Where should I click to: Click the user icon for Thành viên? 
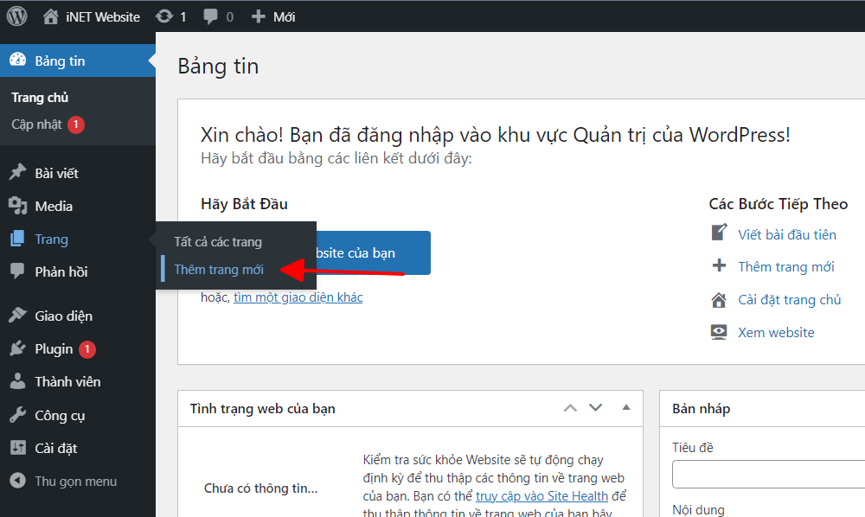tap(17, 381)
